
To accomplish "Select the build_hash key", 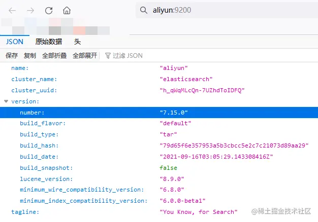I will 39,145.
